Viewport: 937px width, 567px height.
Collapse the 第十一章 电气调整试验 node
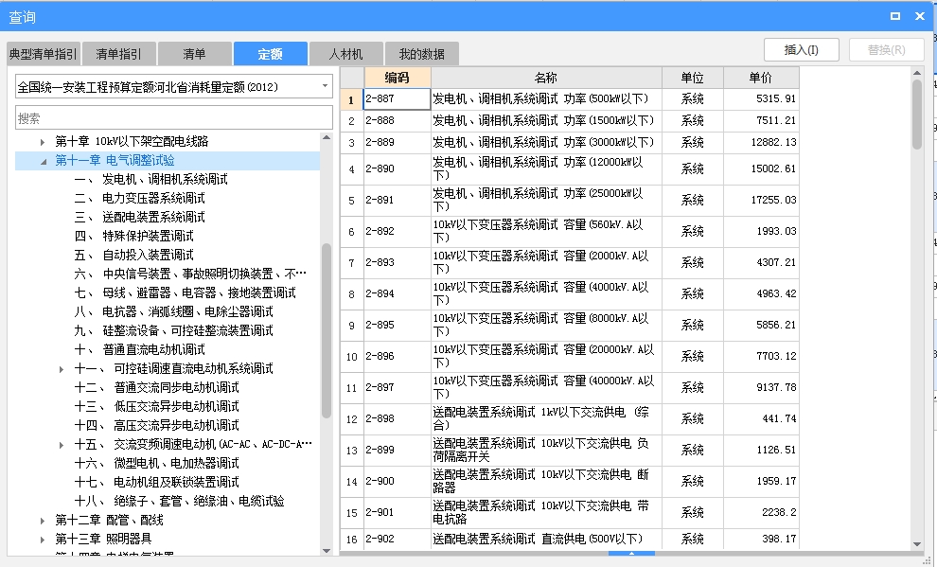(43, 161)
